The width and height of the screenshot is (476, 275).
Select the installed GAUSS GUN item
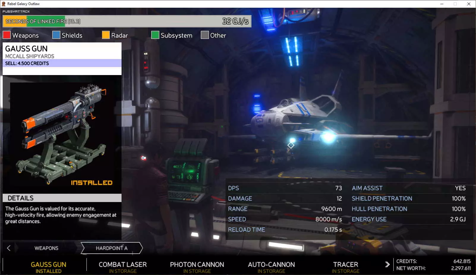[x=48, y=267]
